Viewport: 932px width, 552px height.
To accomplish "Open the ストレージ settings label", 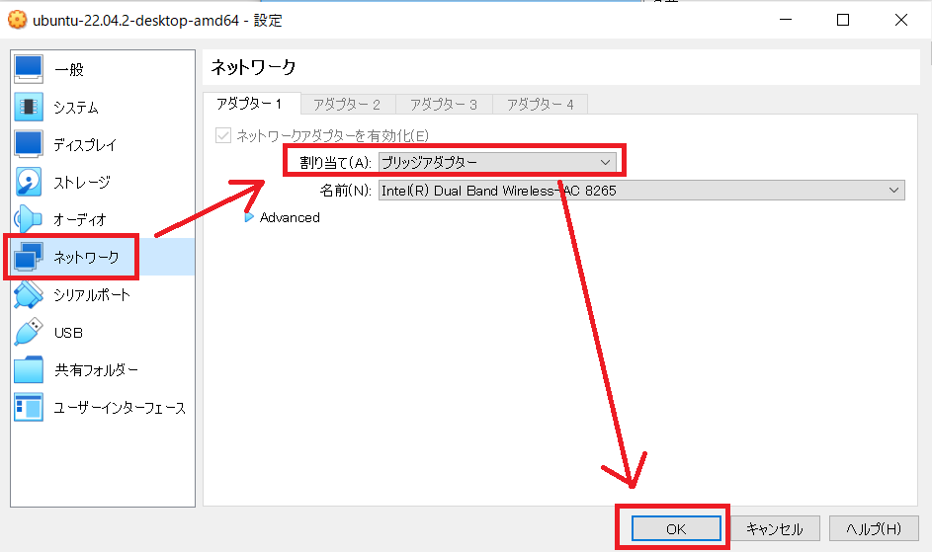I will tap(82, 183).
